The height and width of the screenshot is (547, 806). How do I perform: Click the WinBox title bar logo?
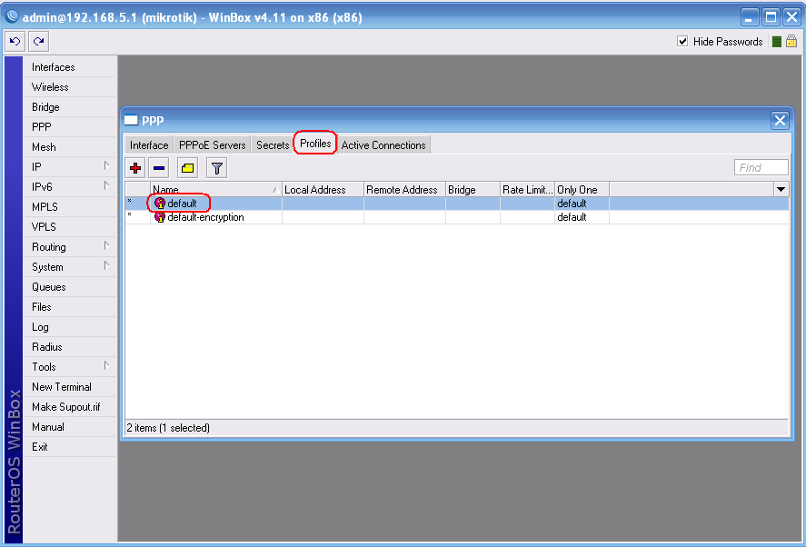point(12,17)
